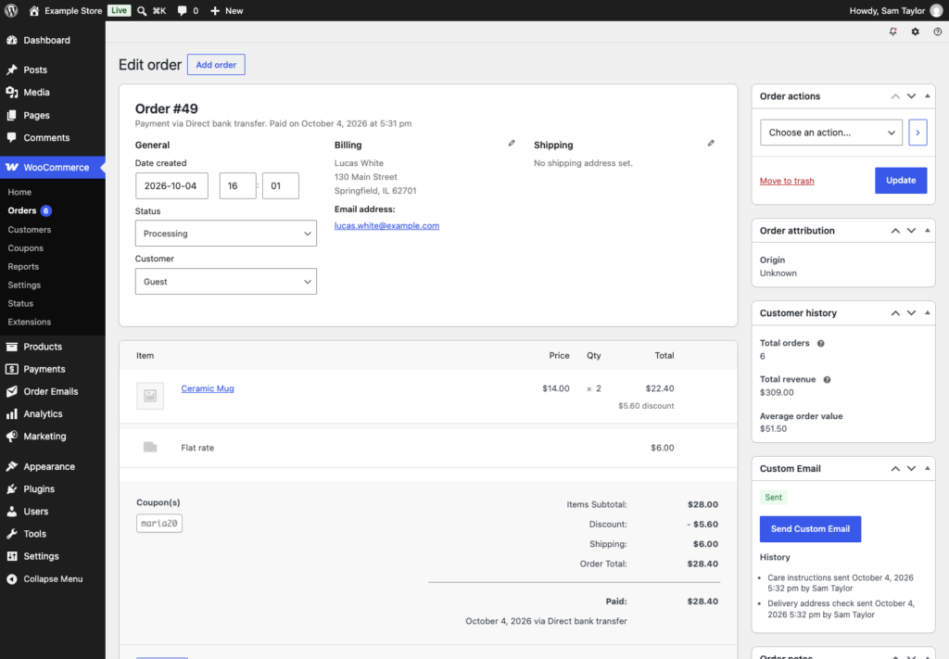This screenshot has width=949, height=659.
Task: Open the order Status dropdown
Action: click(x=226, y=234)
